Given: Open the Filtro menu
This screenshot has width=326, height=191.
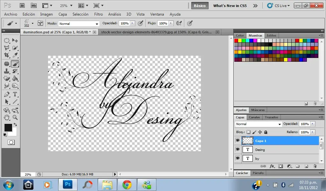Looking at the screenshot, I should click(x=98, y=14).
